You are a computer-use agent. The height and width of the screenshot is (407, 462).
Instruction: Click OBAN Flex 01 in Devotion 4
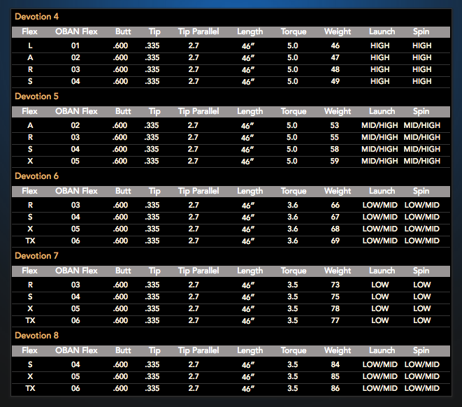tap(75, 45)
